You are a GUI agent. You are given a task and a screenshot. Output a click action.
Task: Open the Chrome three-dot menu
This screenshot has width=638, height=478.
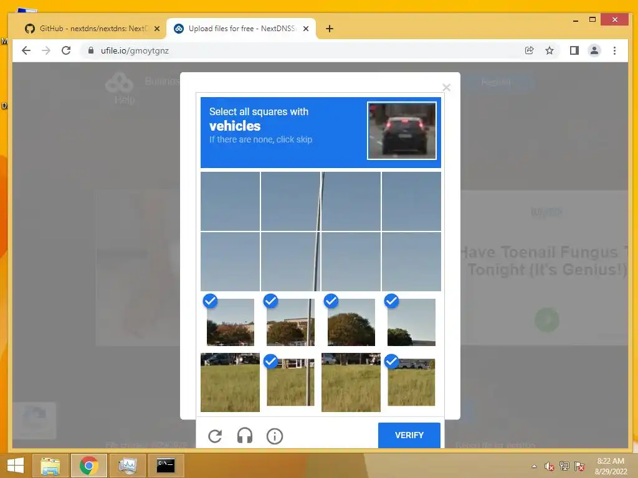(614, 50)
